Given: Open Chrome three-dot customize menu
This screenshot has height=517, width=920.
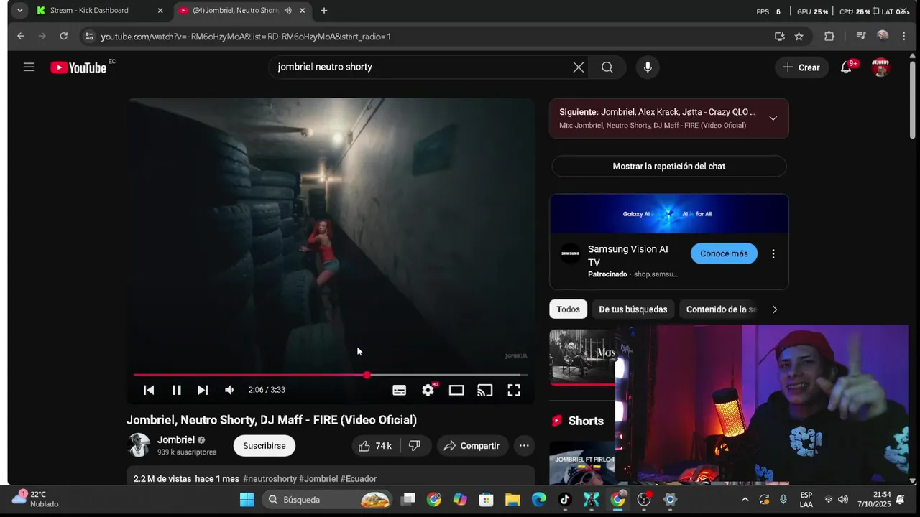Looking at the screenshot, I should tap(903, 36).
